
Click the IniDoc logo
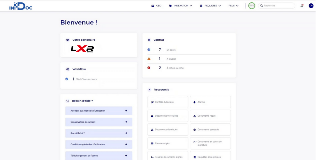(21, 6)
